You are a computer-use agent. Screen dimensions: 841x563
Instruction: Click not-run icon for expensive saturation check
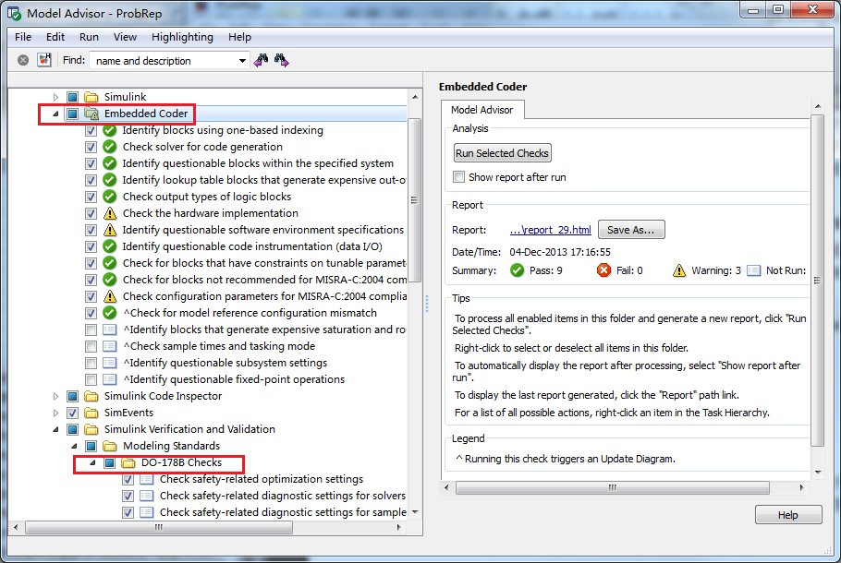point(109,329)
